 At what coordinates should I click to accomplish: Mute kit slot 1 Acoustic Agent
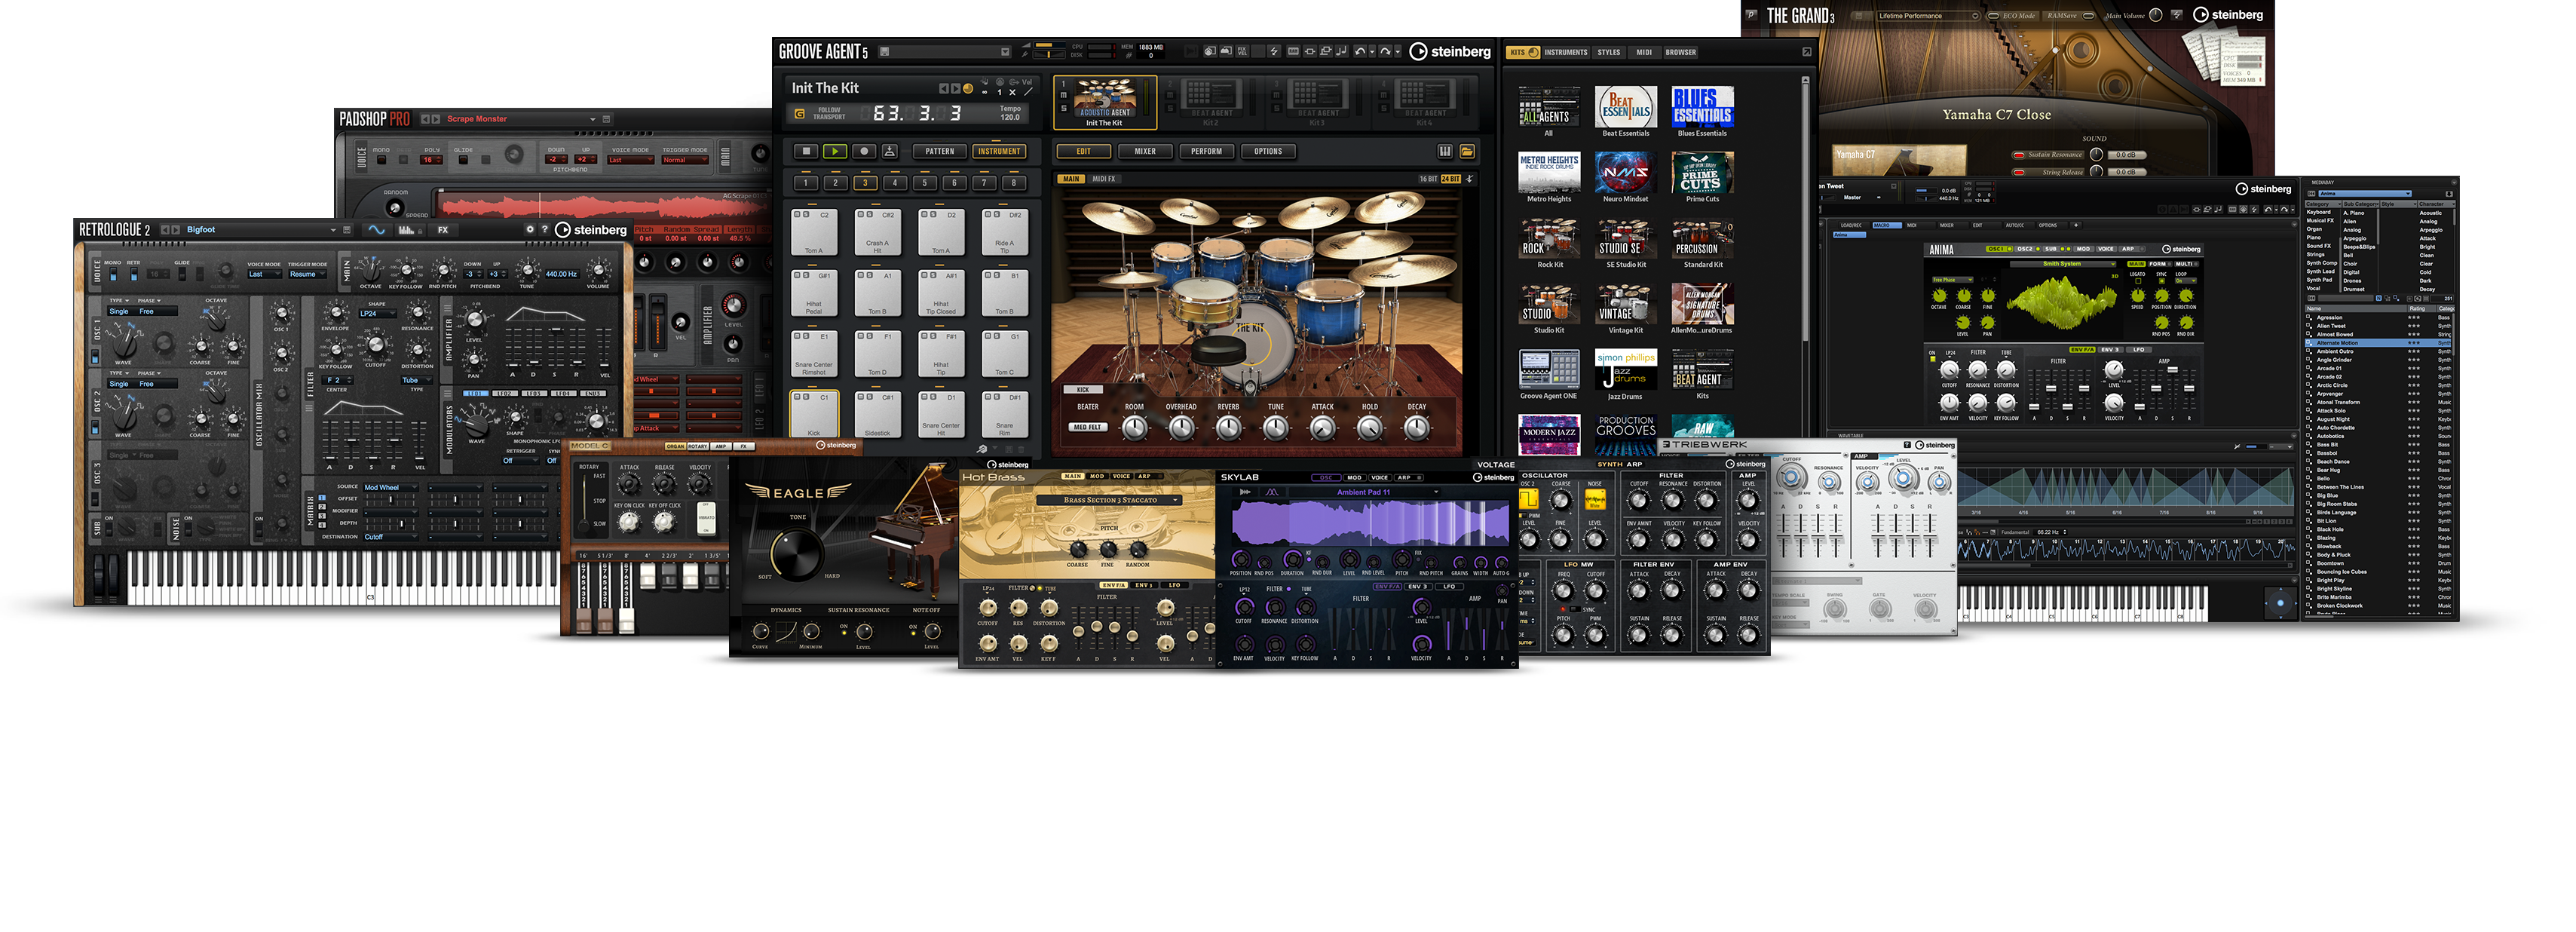pyautogui.click(x=1064, y=95)
